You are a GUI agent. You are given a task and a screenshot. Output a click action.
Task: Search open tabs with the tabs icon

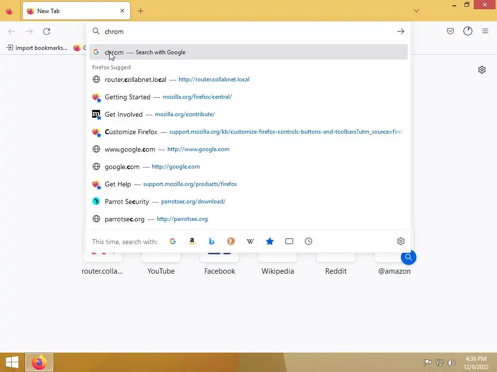pos(289,241)
